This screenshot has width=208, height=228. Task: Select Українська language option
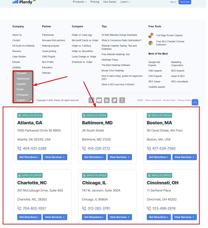tap(23, 79)
